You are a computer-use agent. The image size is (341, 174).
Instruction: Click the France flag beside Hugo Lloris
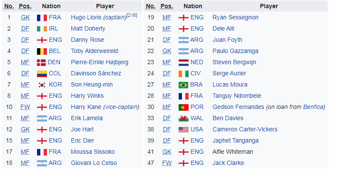42,18
